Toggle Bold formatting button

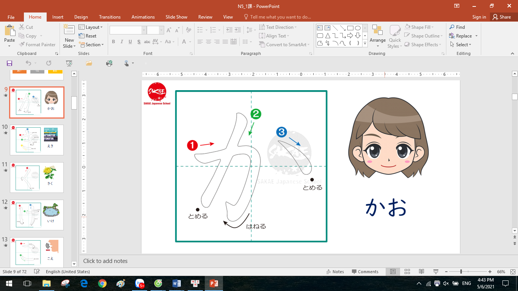point(113,42)
